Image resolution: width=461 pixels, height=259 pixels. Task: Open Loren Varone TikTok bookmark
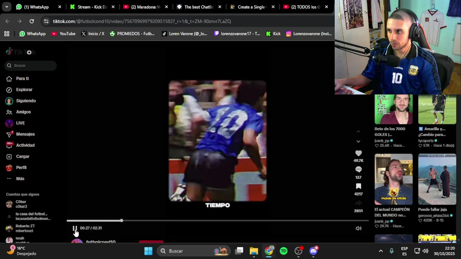[x=184, y=33]
